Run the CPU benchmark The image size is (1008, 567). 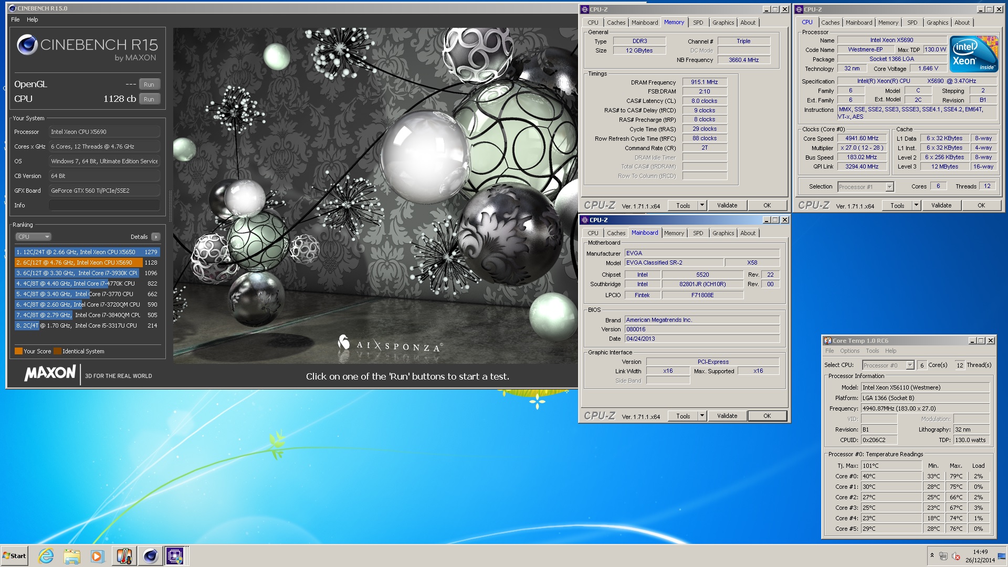pos(149,99)
